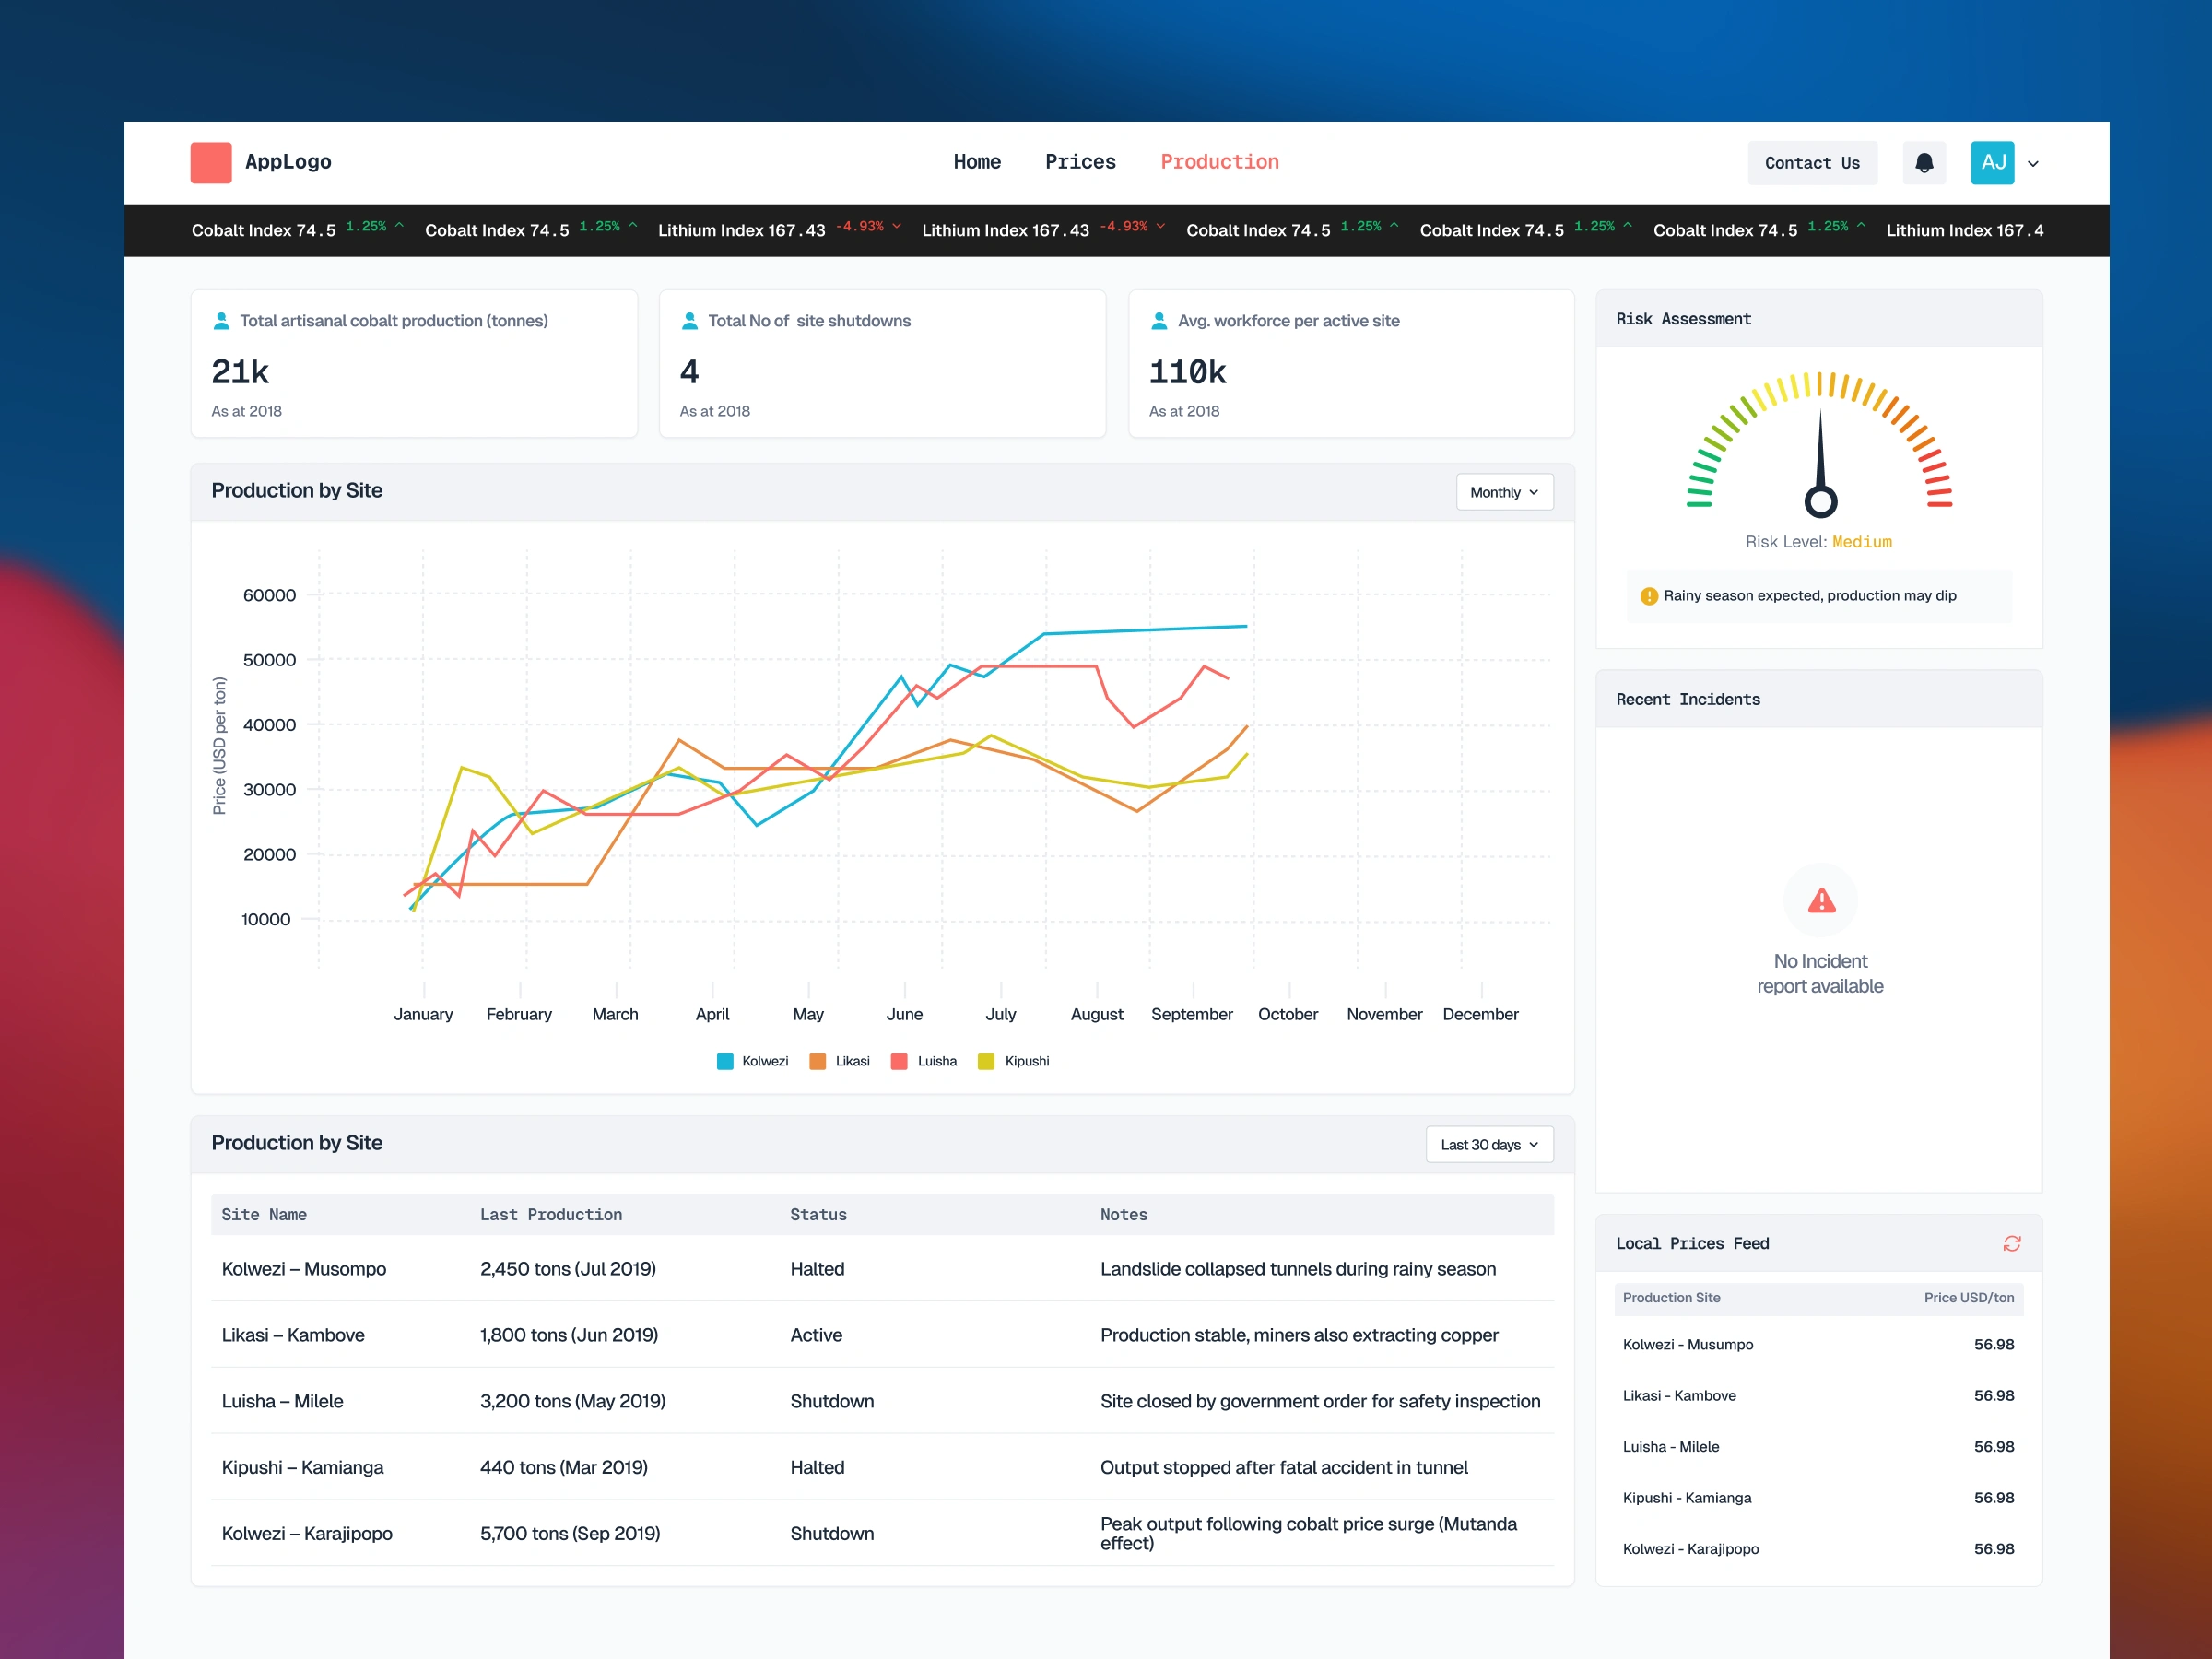The image size is (2212, 1659).
Task: Click the red AppLogo square icon
Action: tap(211, 163)
